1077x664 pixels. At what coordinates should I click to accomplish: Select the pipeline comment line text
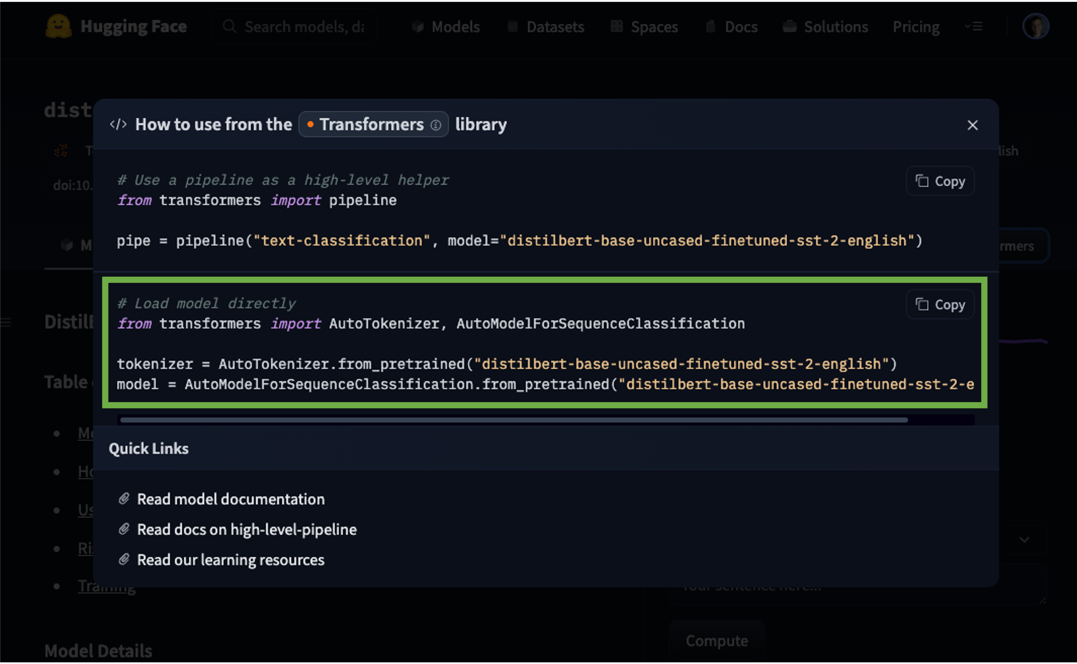pos(283,180)
